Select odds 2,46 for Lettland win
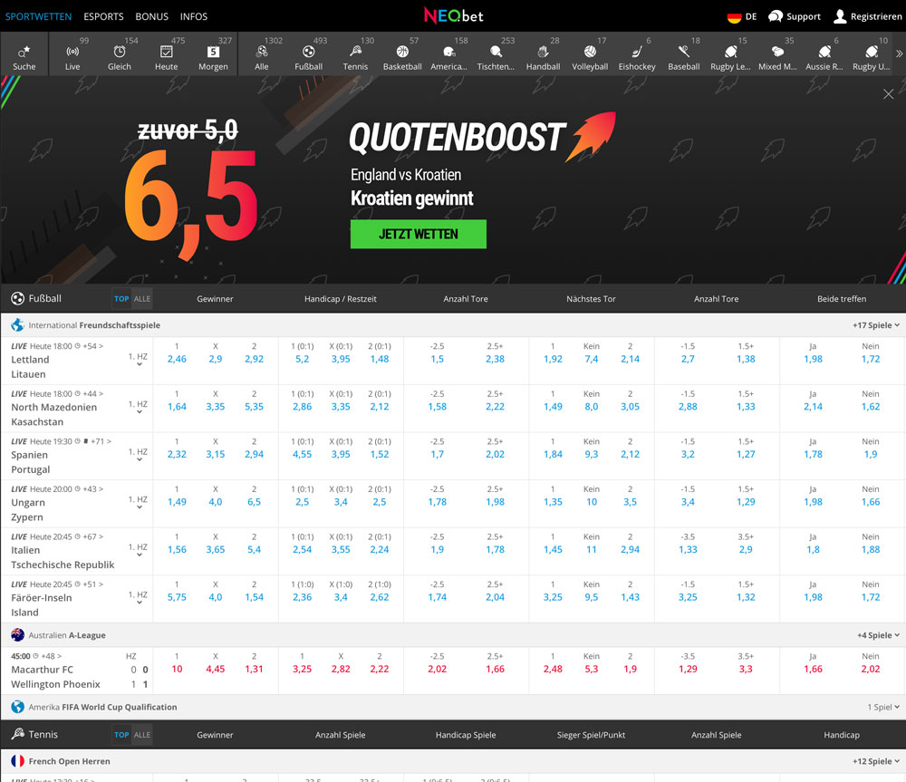This screenshot has width=906, height=782. 177,359
